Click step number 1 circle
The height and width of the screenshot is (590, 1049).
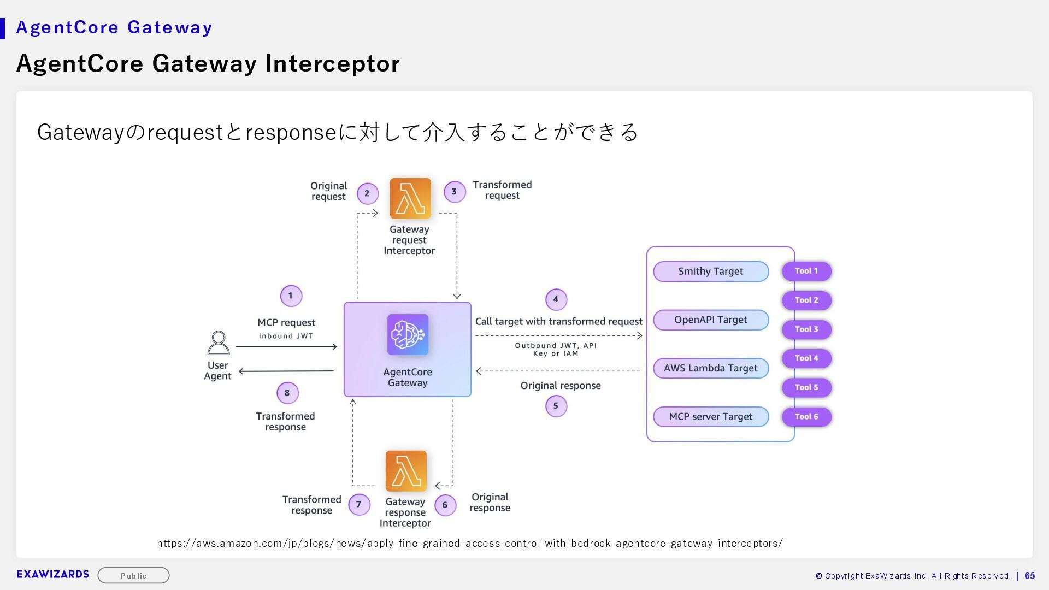291,296
